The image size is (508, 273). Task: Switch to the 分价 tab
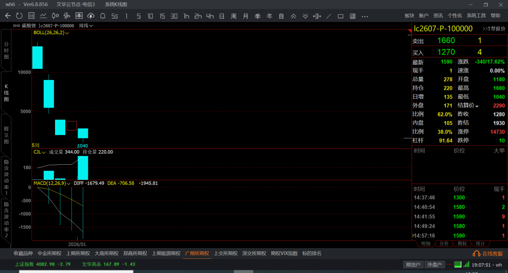(x=444, y=243)
